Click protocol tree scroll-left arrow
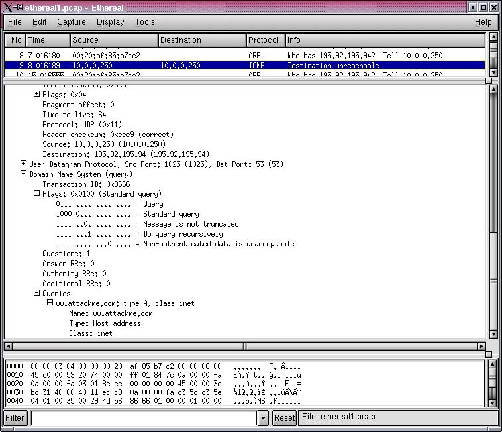The image size is (502, 432). [x=9, y=346]
